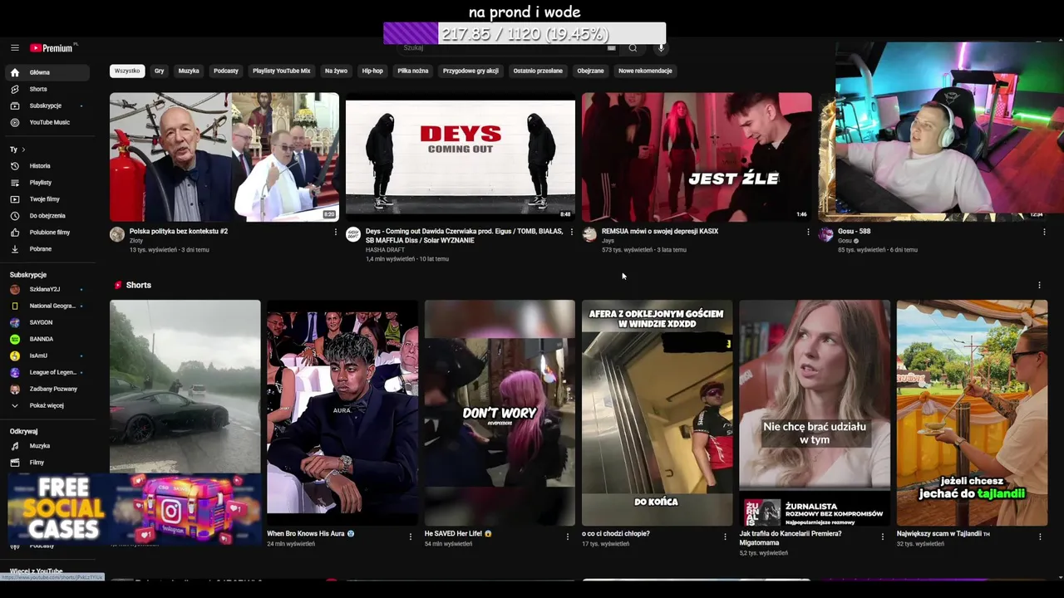Start voice search with microphone icon
The image size is (1064, 598).
(x=662, y=48)
